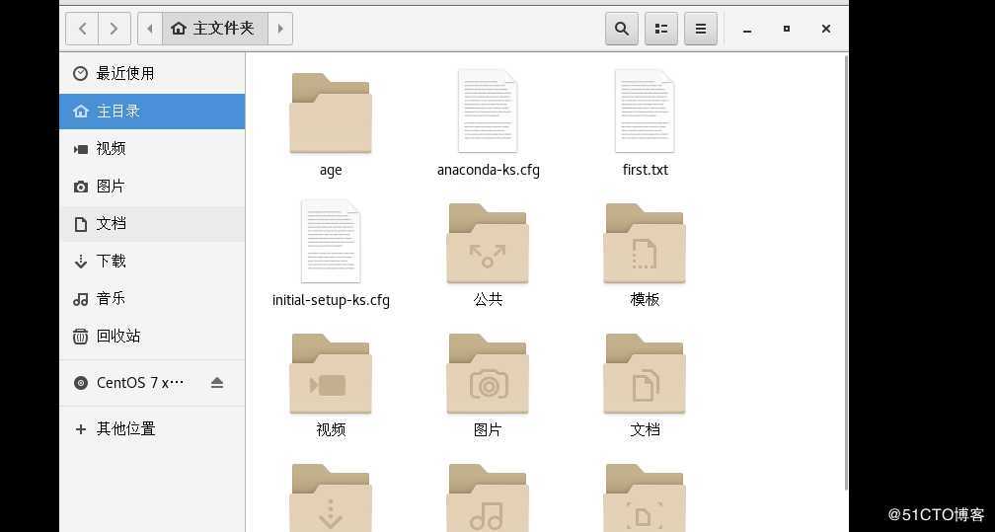Image resolution: width=995 pixels, height=532 pixels.
Task: Click the age folder name label
Action: pos(331,170)
